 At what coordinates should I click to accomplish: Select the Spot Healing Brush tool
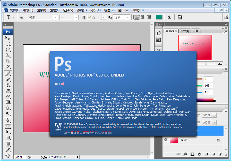[x=8, y=74]
